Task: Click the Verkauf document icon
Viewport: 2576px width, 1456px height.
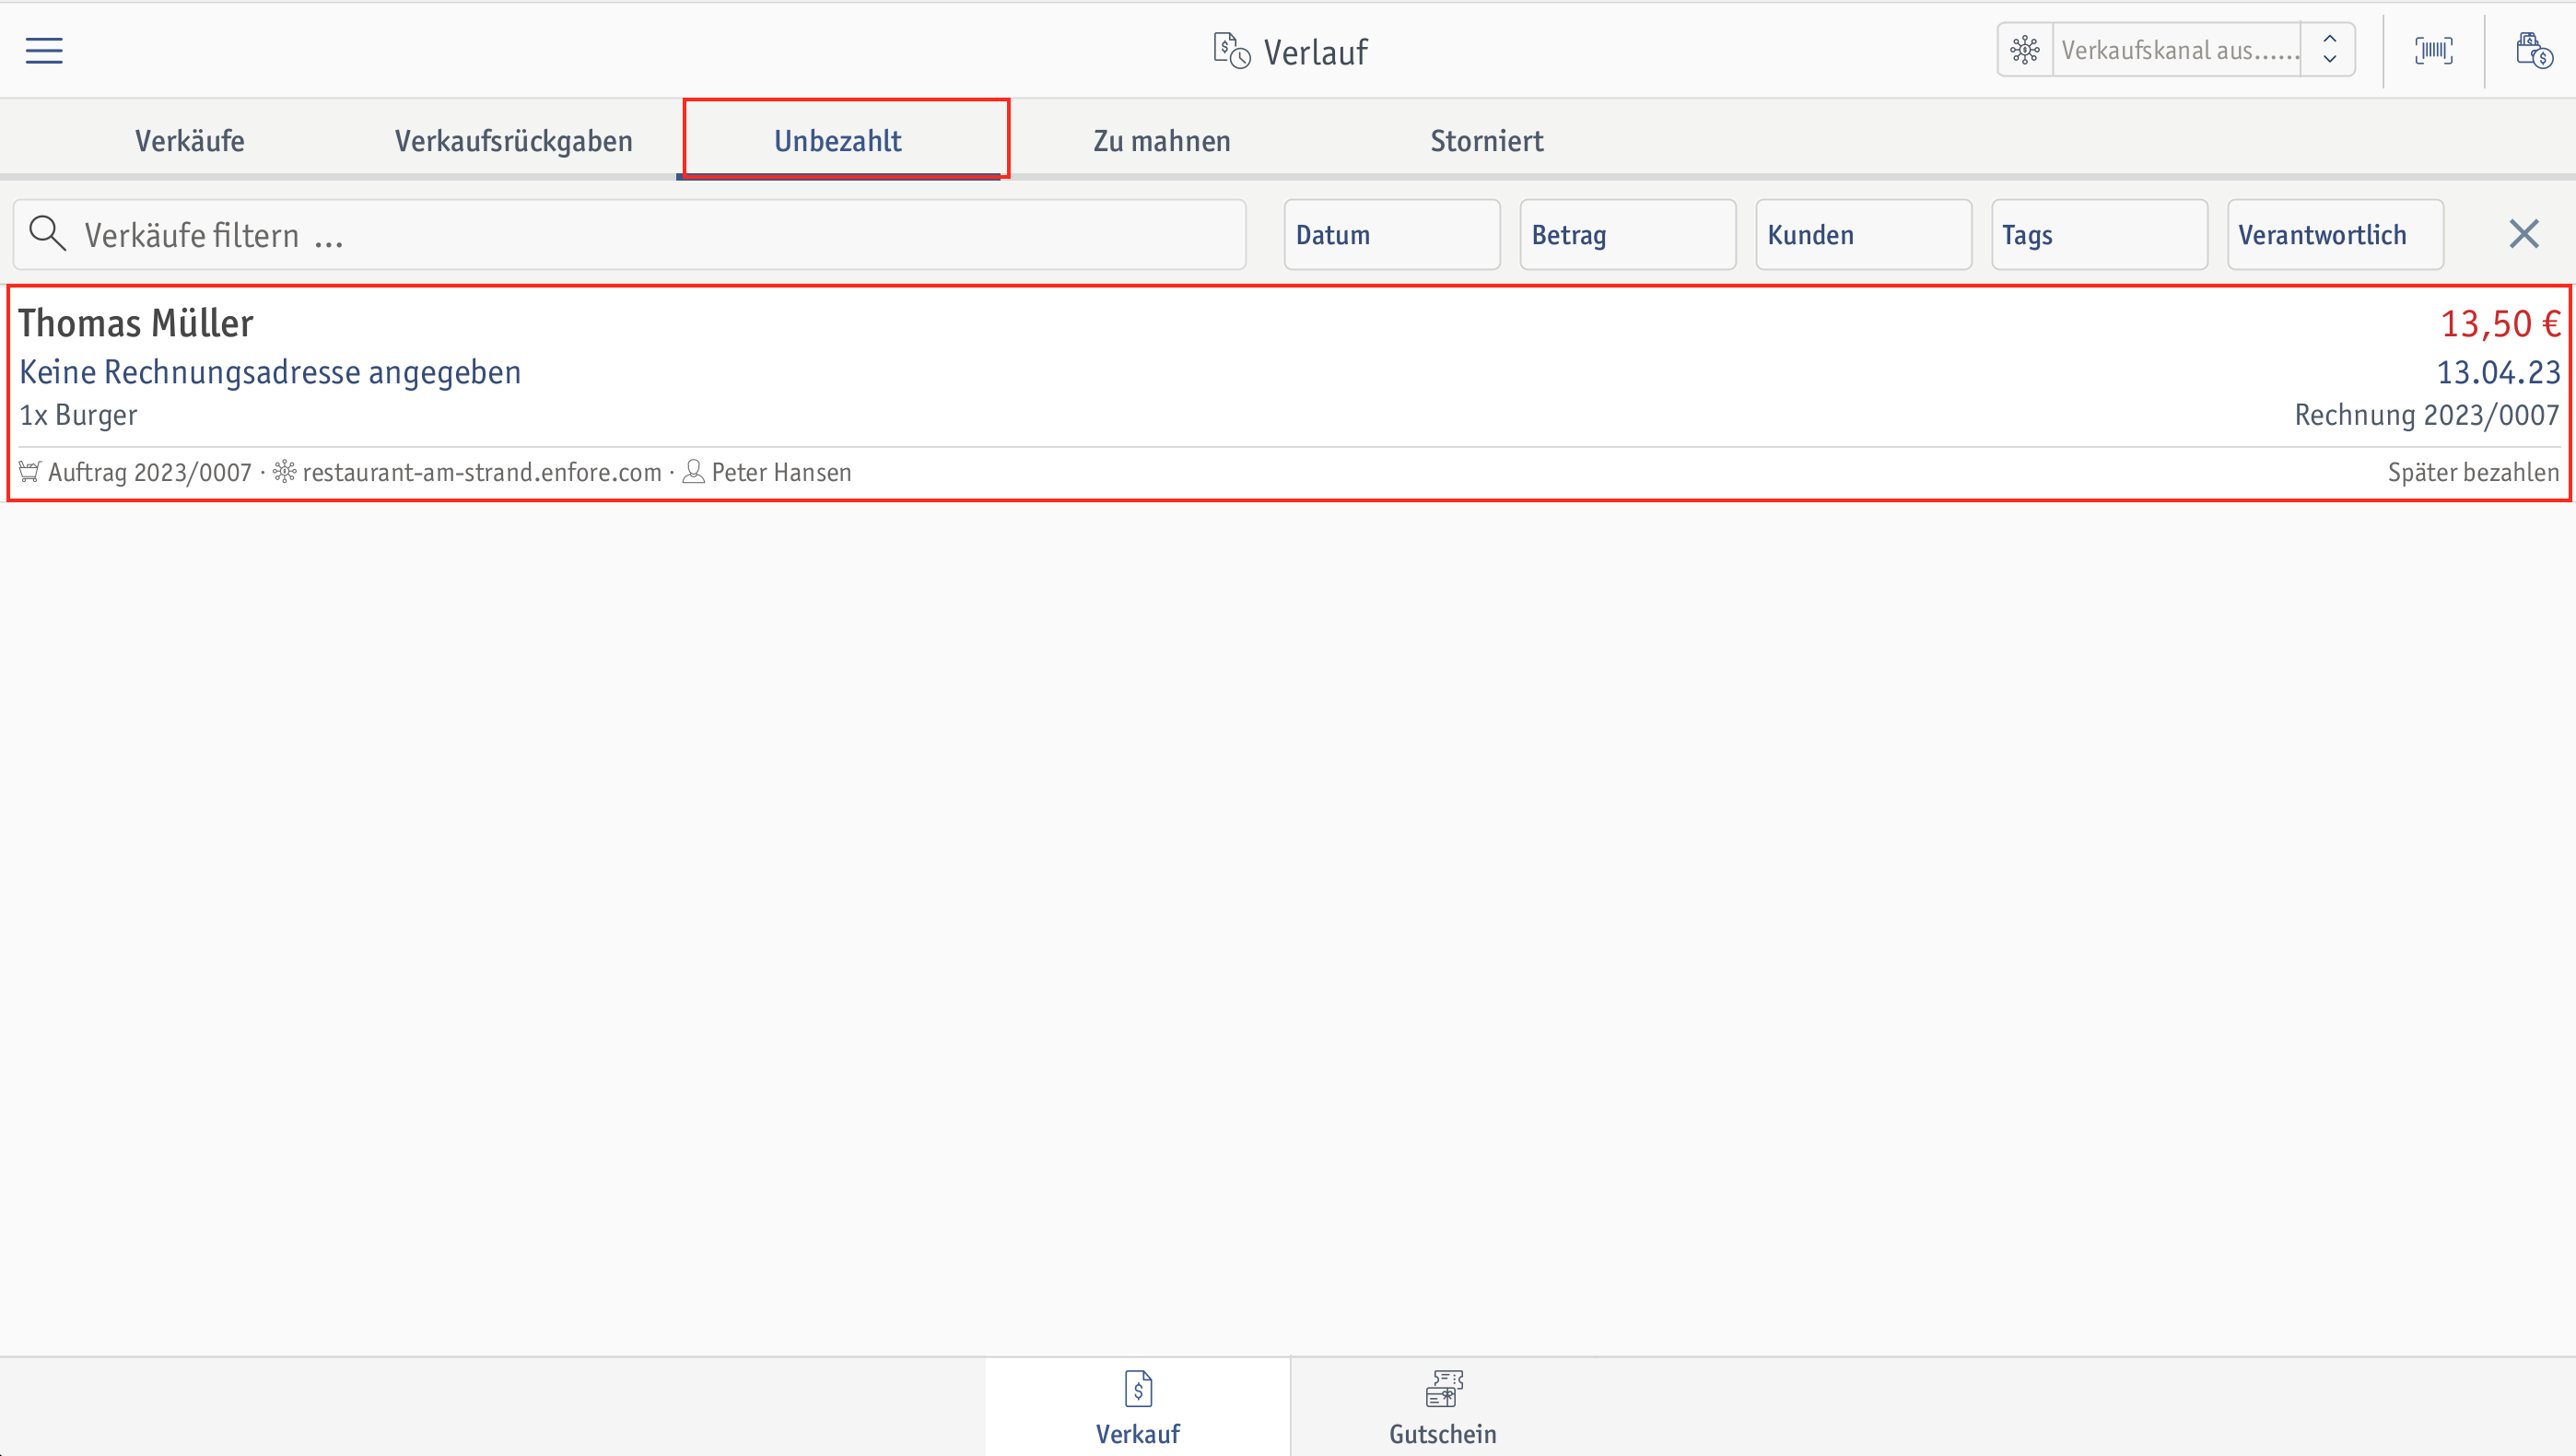Action: [1138, 1388]
